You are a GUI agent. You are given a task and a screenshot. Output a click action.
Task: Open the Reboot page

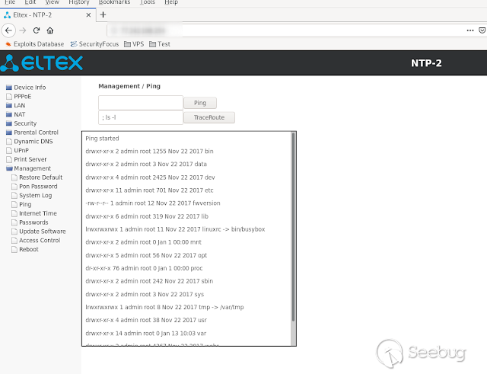click(x=25, y=250)
